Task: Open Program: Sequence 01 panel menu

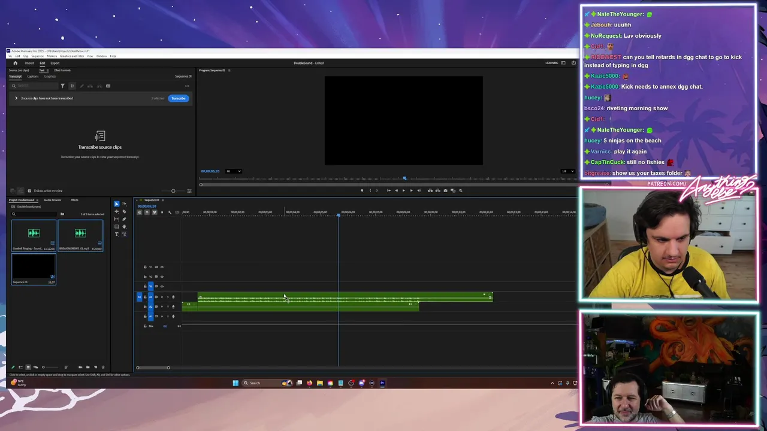Action: point(229,70)
